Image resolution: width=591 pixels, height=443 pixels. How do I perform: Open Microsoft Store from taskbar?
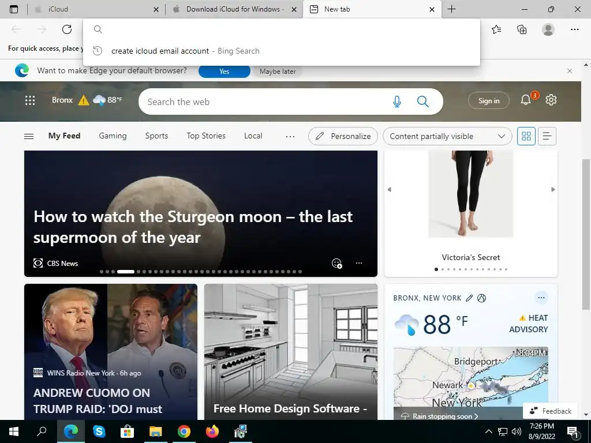(x=127, y=431)
